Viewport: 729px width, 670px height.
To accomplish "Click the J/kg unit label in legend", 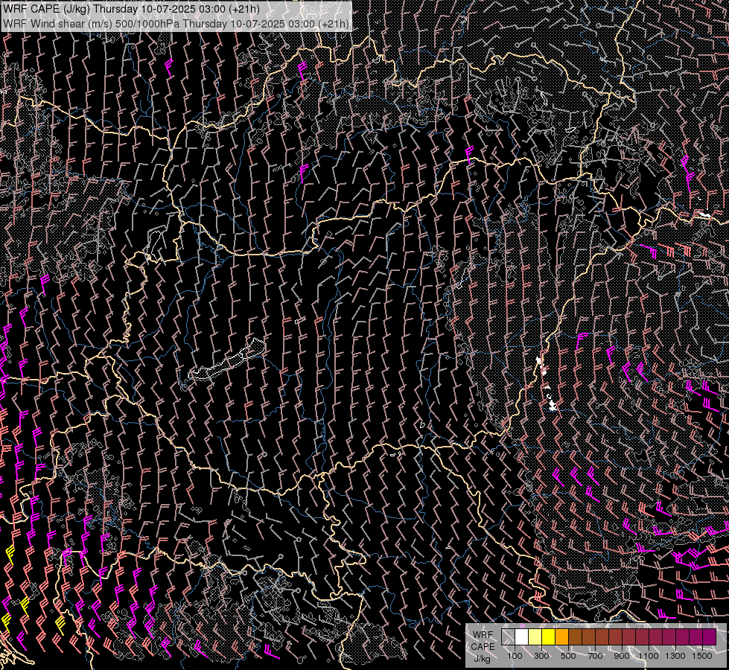I will [482, 659].
